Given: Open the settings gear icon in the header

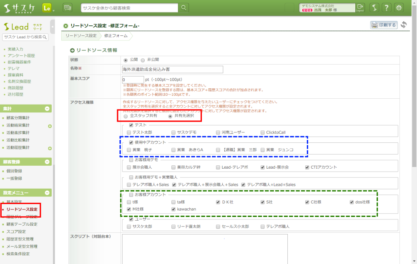Looking at the screenshot, I should 399,8.
